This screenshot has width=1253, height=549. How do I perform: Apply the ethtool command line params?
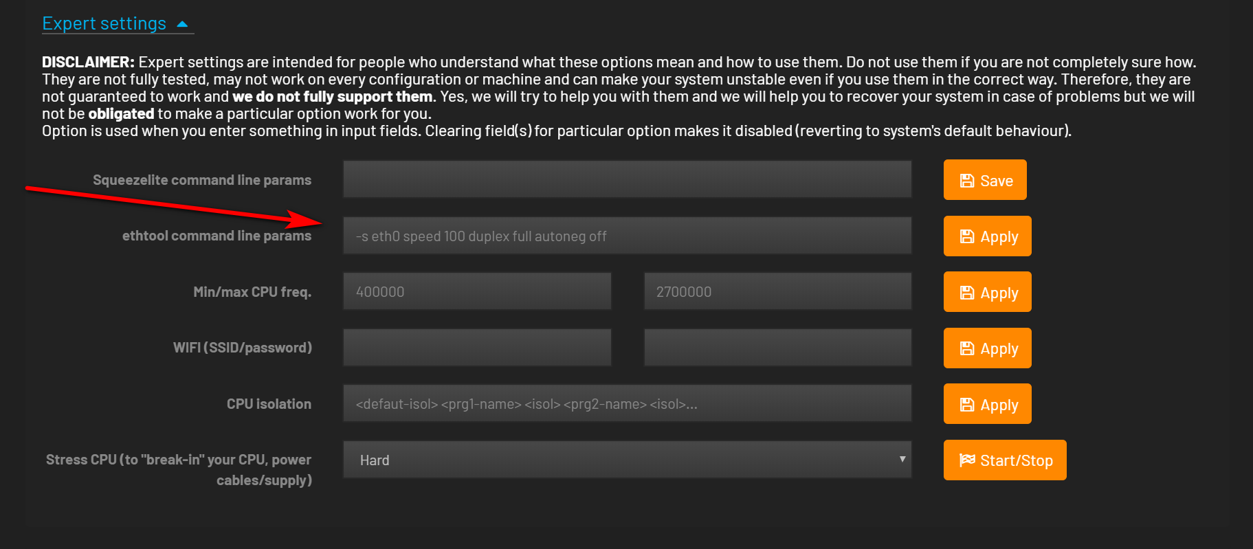point(988,236)
